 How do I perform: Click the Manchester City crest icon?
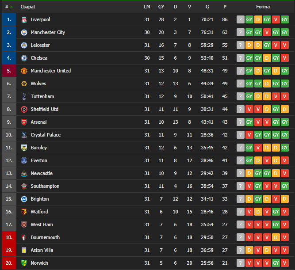point(24,32)
